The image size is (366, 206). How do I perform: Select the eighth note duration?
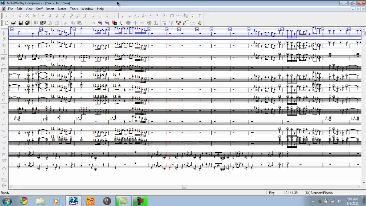(x=64, y=16)
